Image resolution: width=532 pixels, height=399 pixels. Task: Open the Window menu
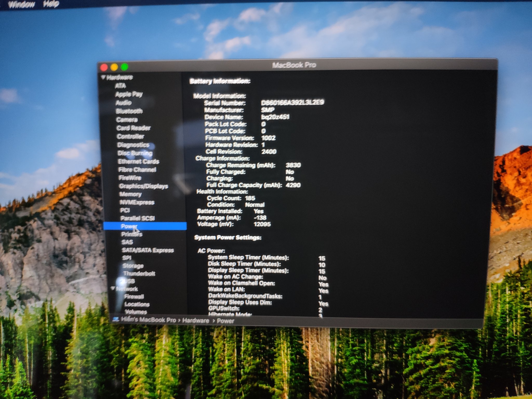coord(22,4)
